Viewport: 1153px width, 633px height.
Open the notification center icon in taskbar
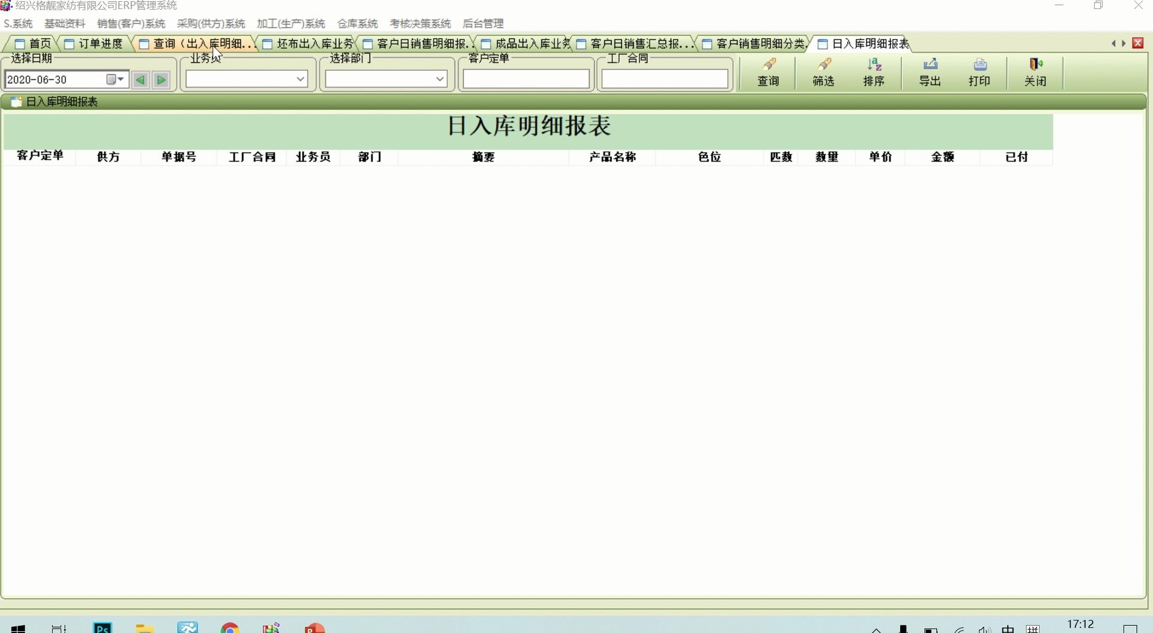[x=1130, y=628]
